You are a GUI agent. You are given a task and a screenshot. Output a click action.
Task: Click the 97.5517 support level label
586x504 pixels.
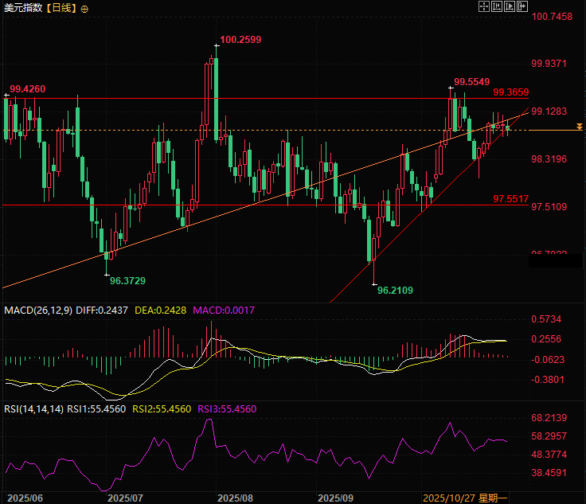[x=511, y=198]
